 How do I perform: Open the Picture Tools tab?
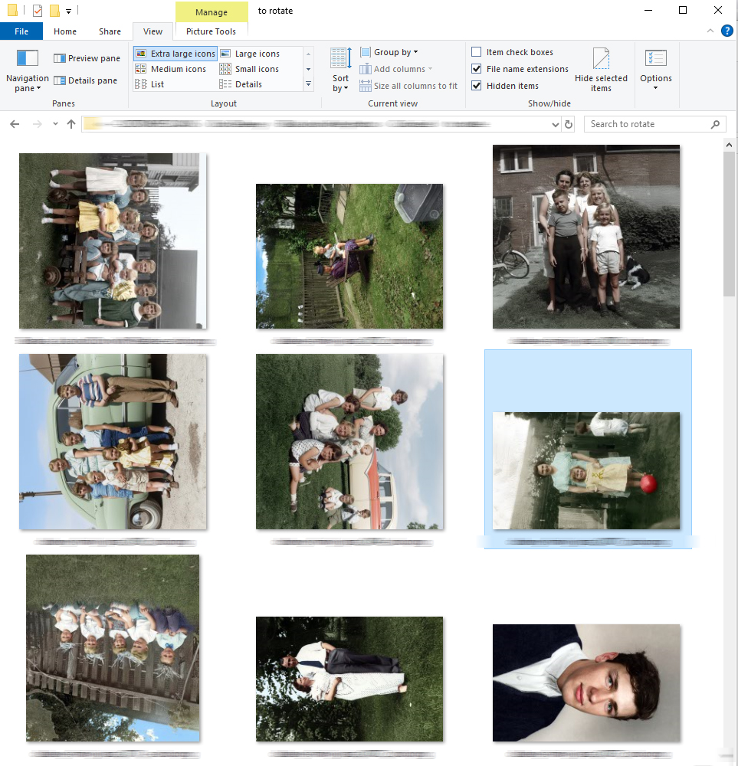[212, 31]
